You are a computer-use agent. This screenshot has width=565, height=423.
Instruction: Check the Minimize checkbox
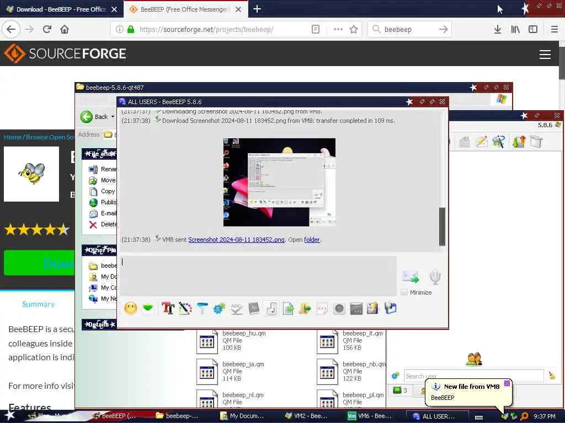pos(404,292)
